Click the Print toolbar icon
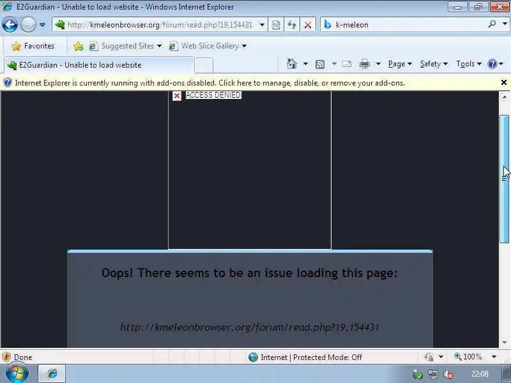The width and height of the screenshot is (511, 383). coord(364,64)
